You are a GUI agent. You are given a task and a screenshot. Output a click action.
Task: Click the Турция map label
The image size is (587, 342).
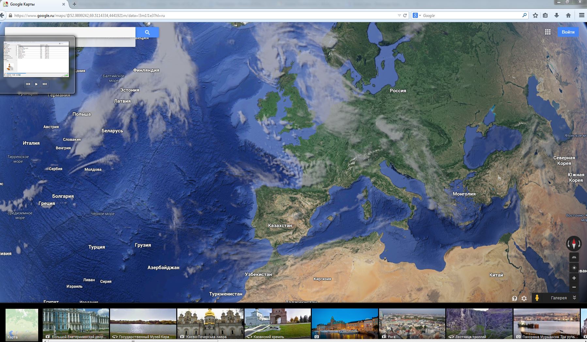pos(97,247)
